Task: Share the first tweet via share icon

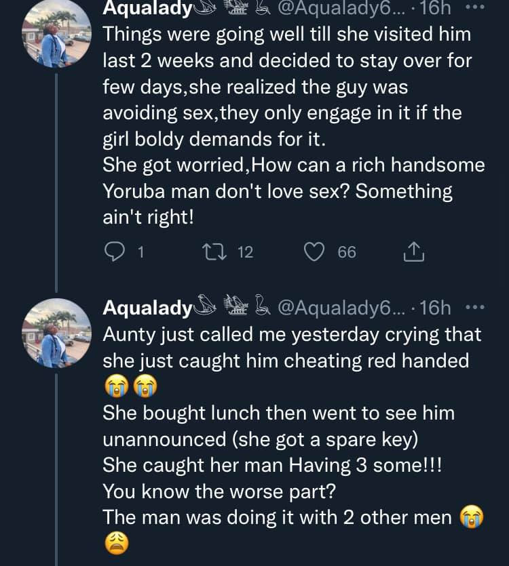Action: click(x=413, y=252)
